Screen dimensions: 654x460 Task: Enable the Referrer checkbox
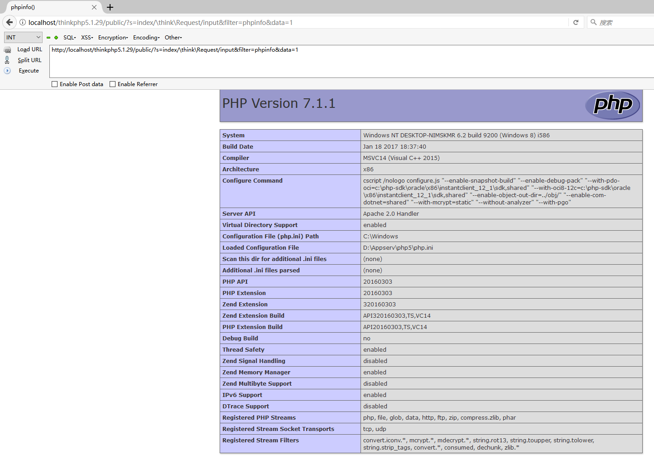[113, 84]
